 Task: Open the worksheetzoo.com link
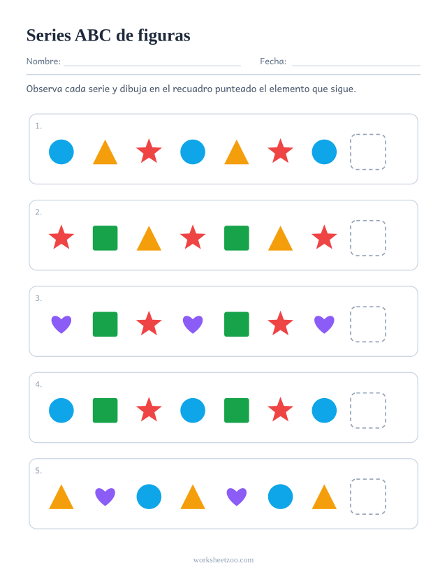click(x=223, y=560)
